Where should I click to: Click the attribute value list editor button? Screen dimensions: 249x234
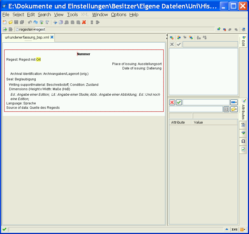point(226,109)
